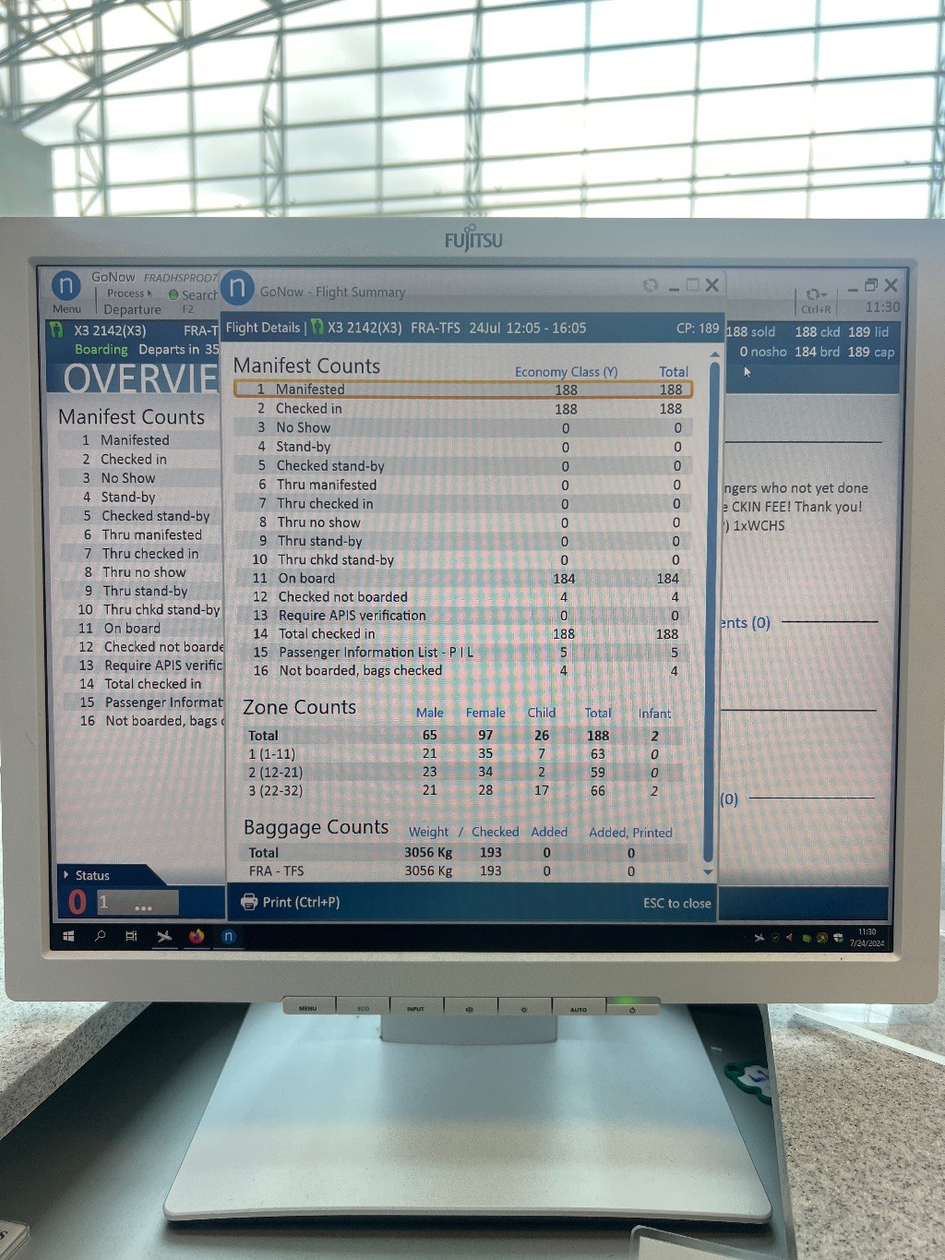945x1260 pixels.
Task: Select the On board row in the dialog
Action: point(462,579)
